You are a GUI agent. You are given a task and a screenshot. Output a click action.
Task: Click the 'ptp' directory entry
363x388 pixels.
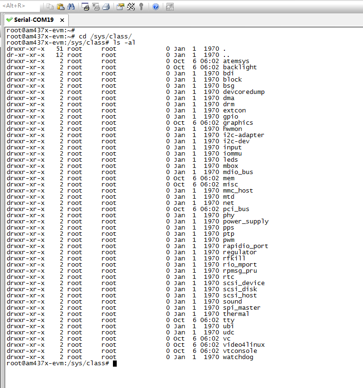pyautogui.click(x=229, y=234)
